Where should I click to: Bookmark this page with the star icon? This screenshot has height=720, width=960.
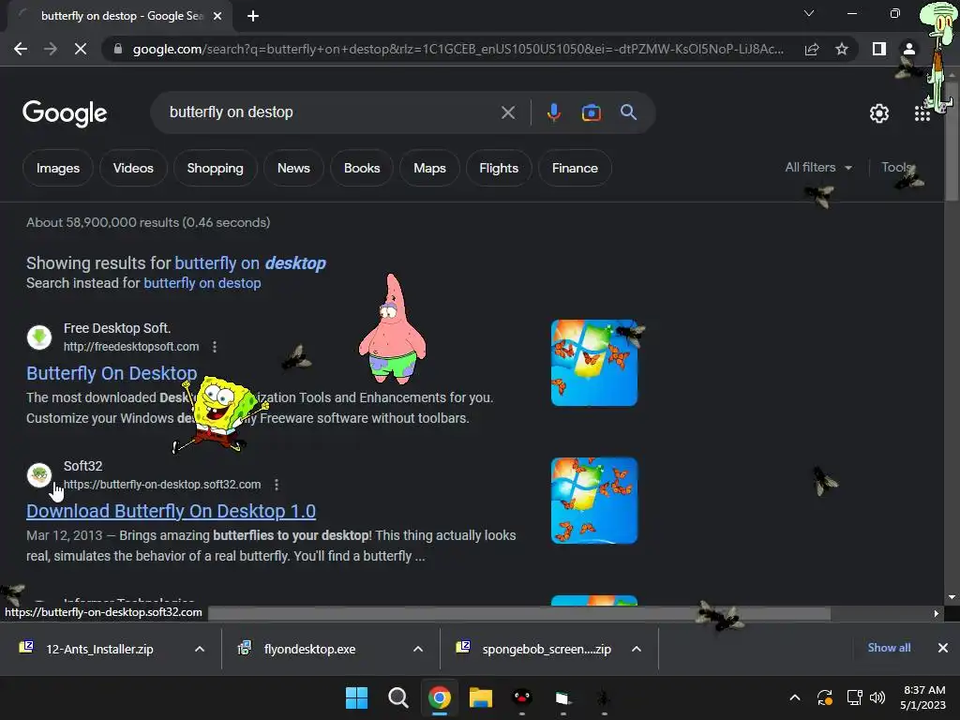[x=842, y=49]
